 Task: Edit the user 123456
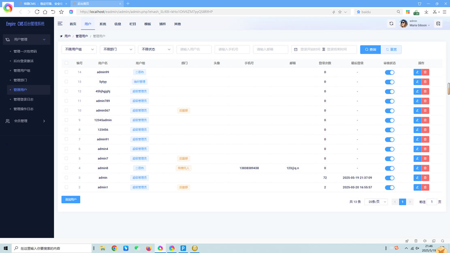[417, 130]
